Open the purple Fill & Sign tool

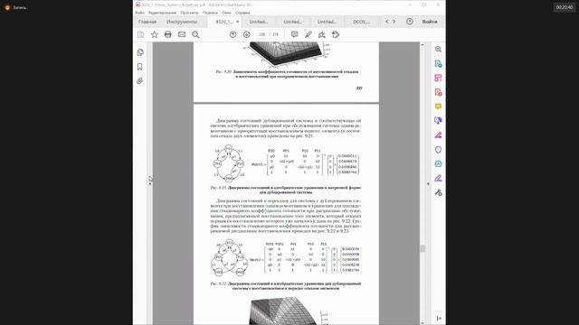tap(438, 179)
